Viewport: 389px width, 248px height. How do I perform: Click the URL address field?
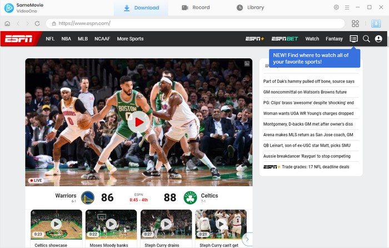[x=195, y=23]
